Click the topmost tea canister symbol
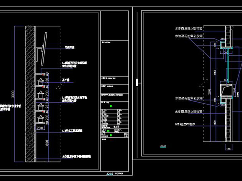 click(x=41, y=82)
